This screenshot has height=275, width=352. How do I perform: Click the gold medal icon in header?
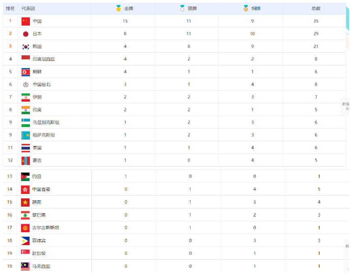pyautogui.click(x=119, y=8)
